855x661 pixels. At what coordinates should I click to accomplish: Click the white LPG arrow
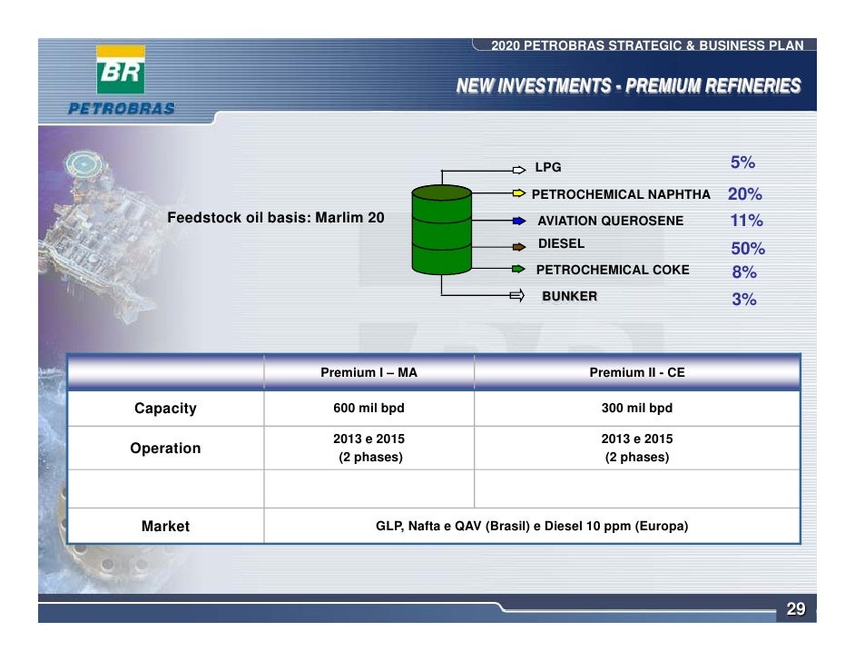click(x=518, y=170)
